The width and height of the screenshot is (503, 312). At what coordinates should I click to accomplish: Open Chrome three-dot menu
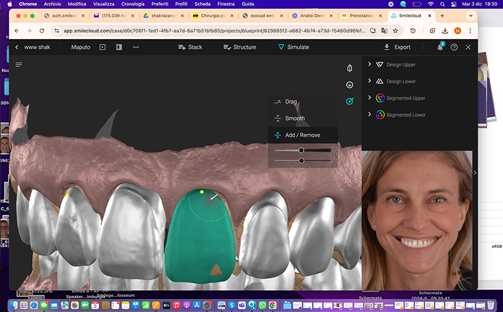tap(470, 31)
